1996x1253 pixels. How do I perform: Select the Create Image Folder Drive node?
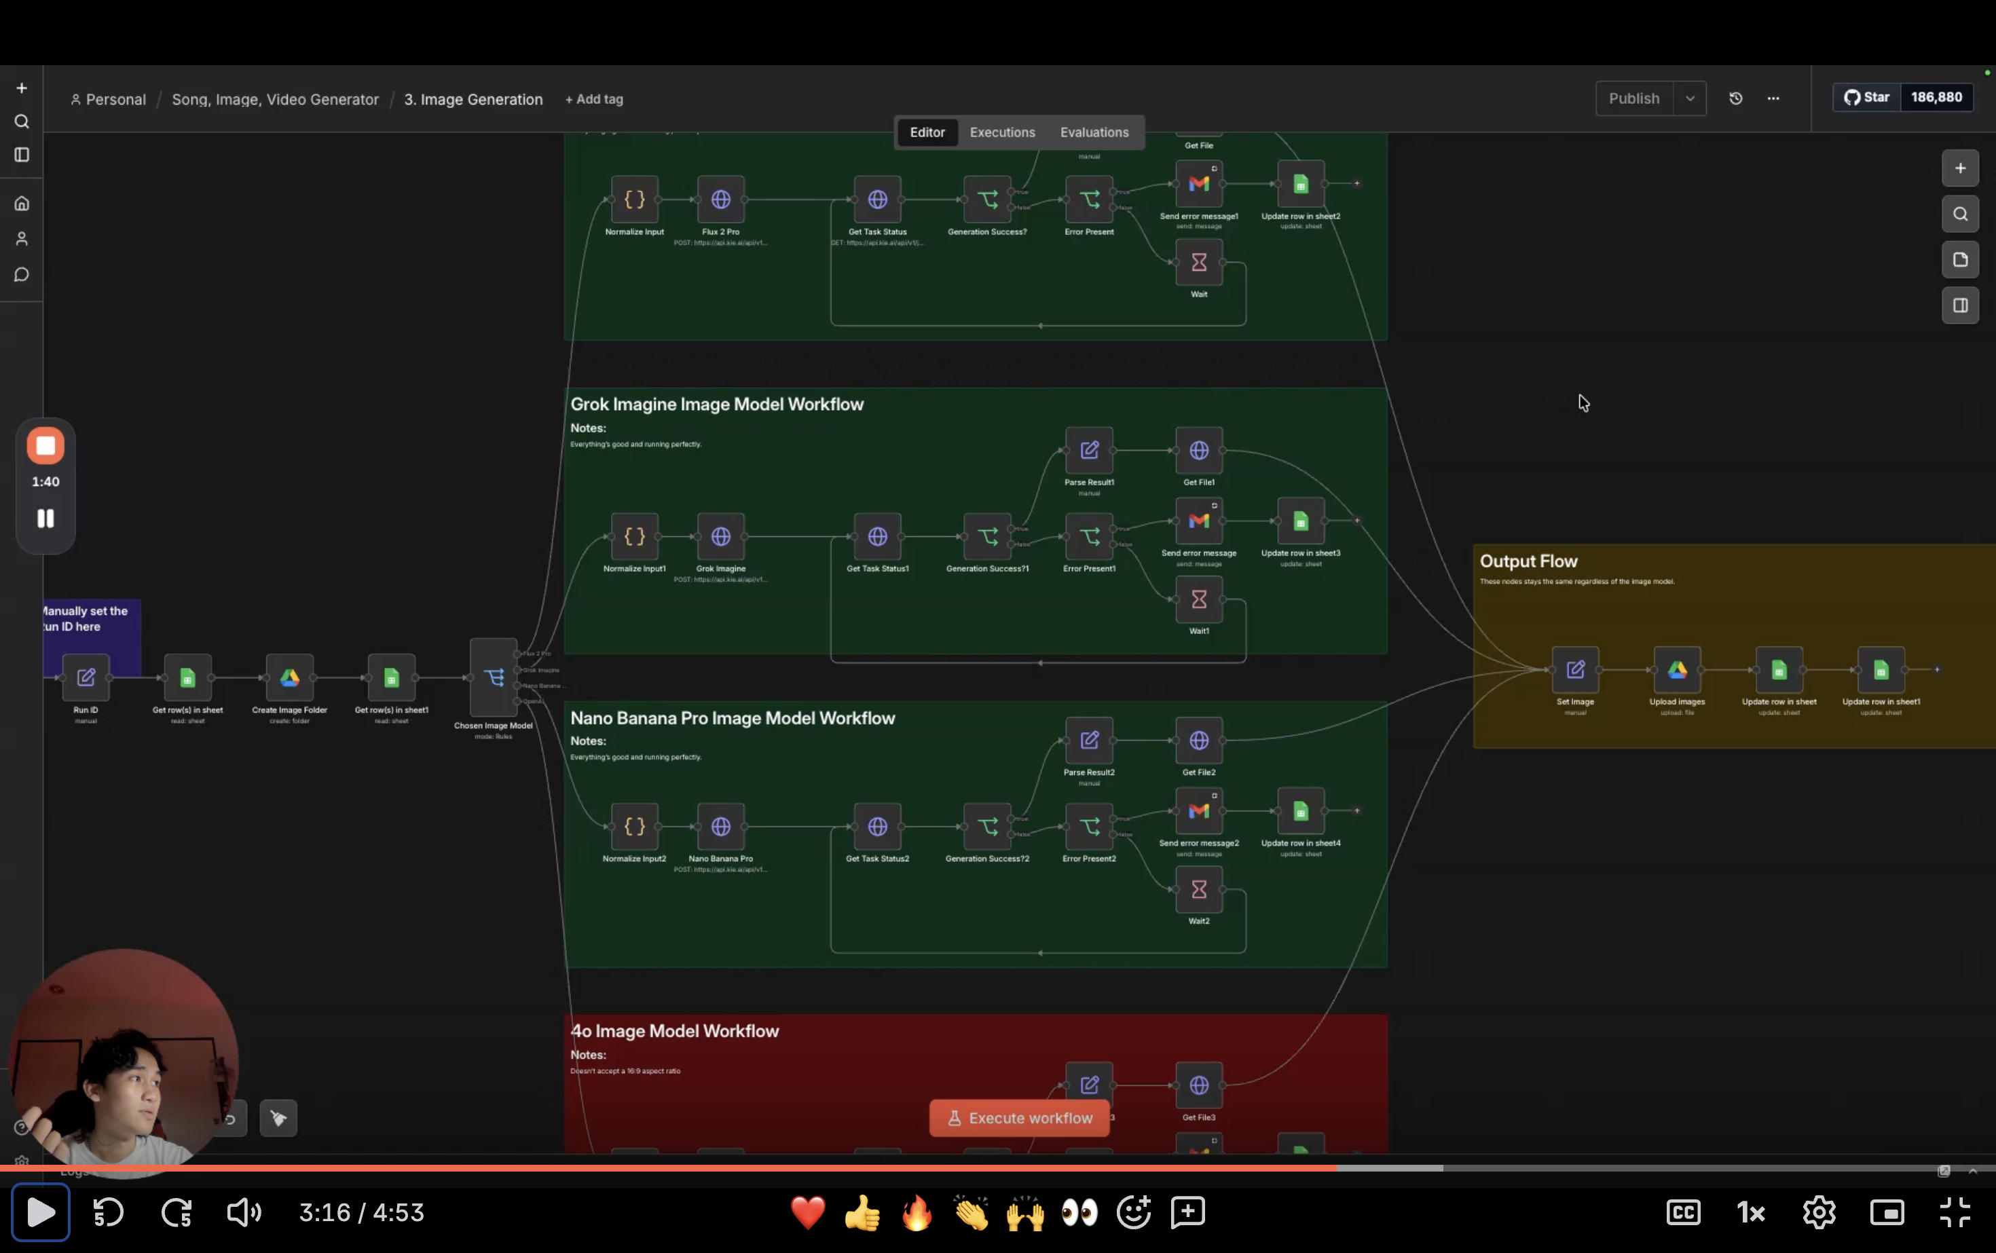289,678
